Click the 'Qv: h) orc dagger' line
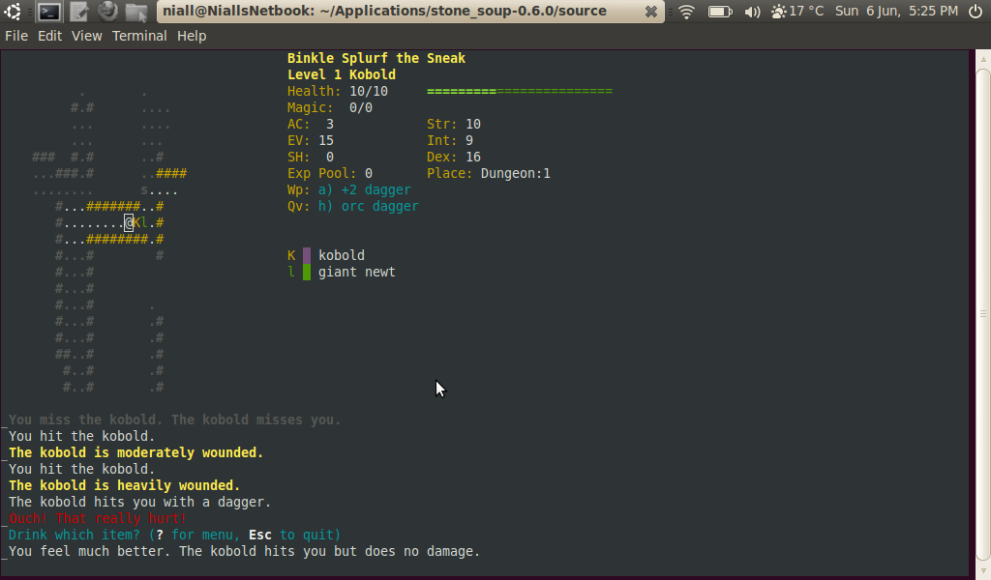The height and width of the screenshot is (580, 991). click(x=352, y=206)
